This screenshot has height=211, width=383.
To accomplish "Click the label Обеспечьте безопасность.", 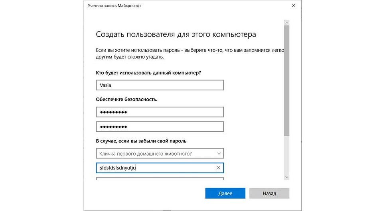I will 126,100.
